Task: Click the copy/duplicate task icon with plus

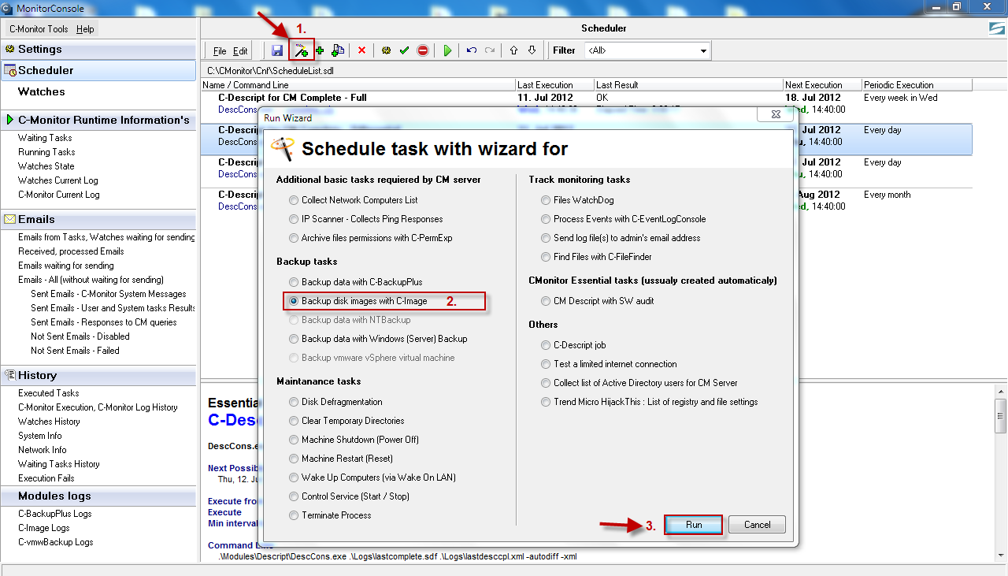Action: (338, 50)
